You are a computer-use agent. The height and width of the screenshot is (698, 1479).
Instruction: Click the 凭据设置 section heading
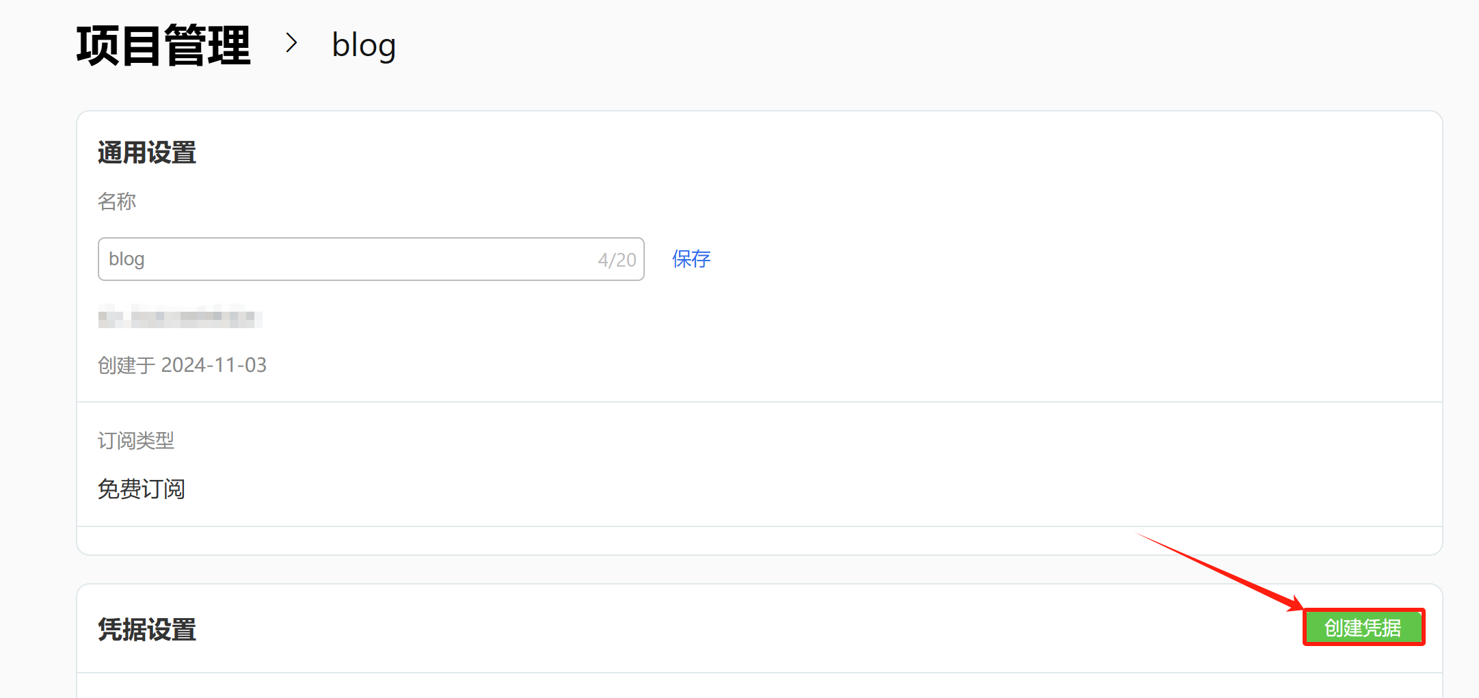point(147,630)
